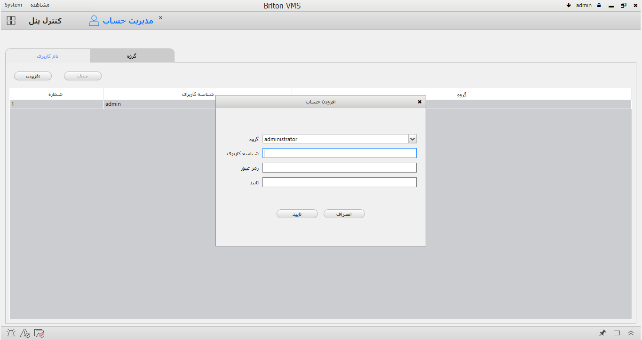Click the down arrow beside admin
Viewport: 642px width, 340px height.
[569, 5]
